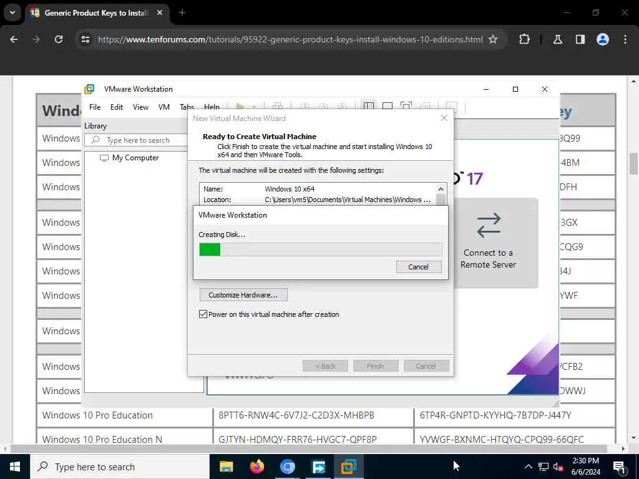Cancel the Creating Disk operation
639x479 pixels.
(x=419, y=267)
